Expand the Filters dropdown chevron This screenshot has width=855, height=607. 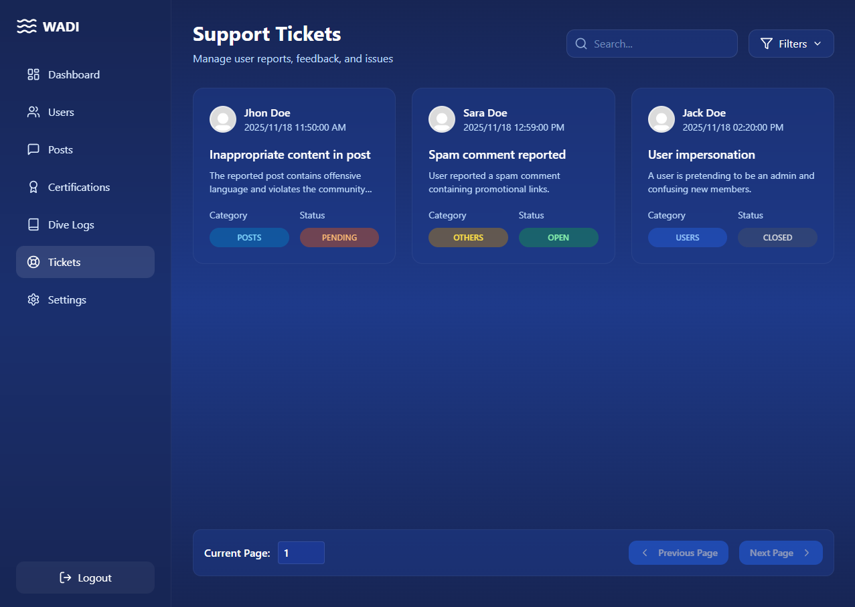[x=818, y=44]
